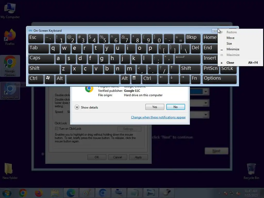Screen dimensions: 264x198
Task: Click Apply in Mouse Properties dialog
Action: pos(138,157)
